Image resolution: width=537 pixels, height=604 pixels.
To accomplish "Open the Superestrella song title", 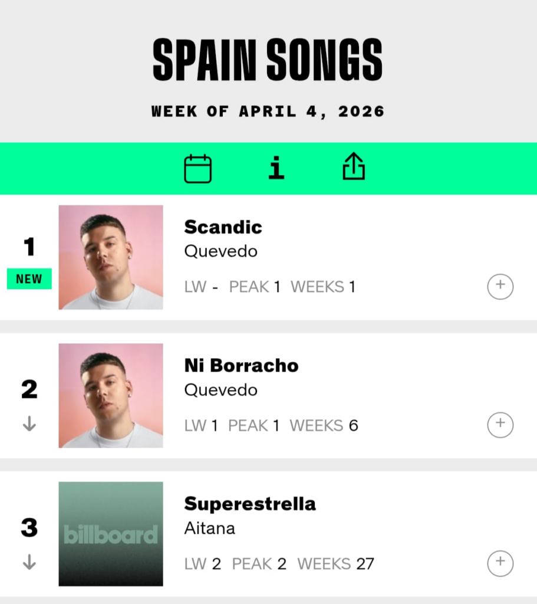I will click(250, 504).
